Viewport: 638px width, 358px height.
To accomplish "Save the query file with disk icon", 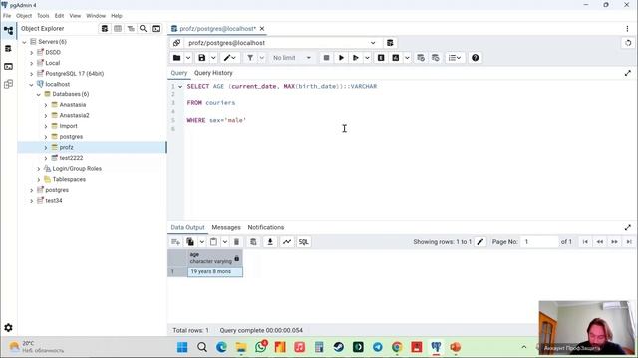I will tap(202, 58).
